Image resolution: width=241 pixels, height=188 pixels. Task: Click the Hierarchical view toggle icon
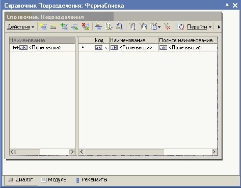(x=98, y=26)
